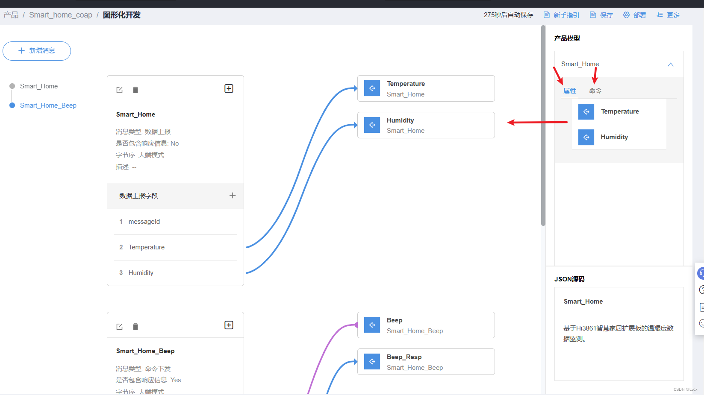Click the Temperature icon in the product model panel

586,111
